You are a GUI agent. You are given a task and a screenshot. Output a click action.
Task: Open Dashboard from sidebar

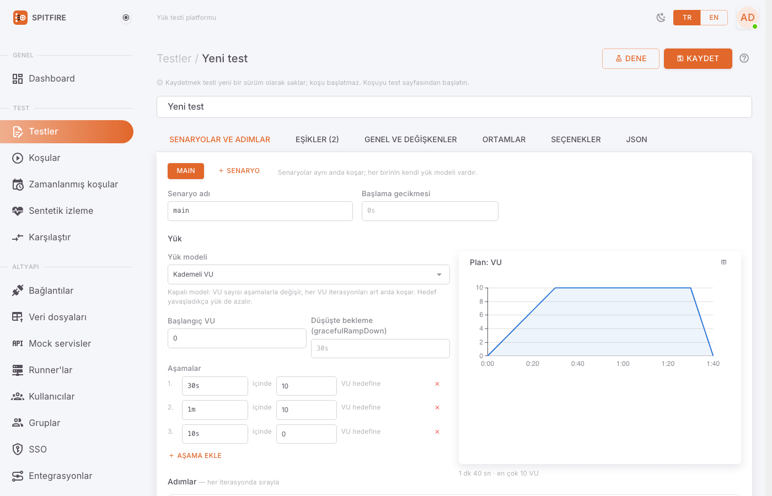67,79
